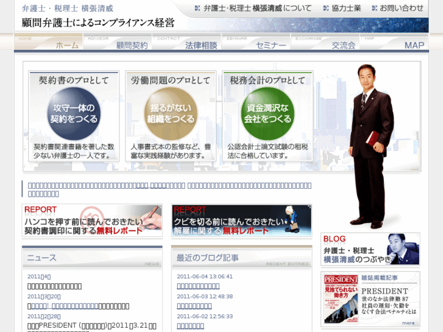Click the green 資金潤沢な会社をつくる circle
The width and height of the screenshot is (443, 332).
click(268, 113)
